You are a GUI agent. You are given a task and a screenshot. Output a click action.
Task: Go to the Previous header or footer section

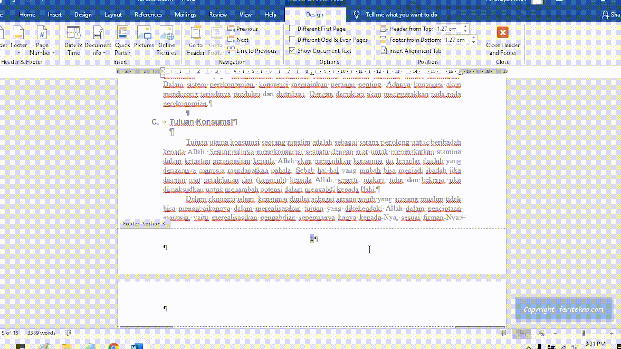[x=243, y=29]
